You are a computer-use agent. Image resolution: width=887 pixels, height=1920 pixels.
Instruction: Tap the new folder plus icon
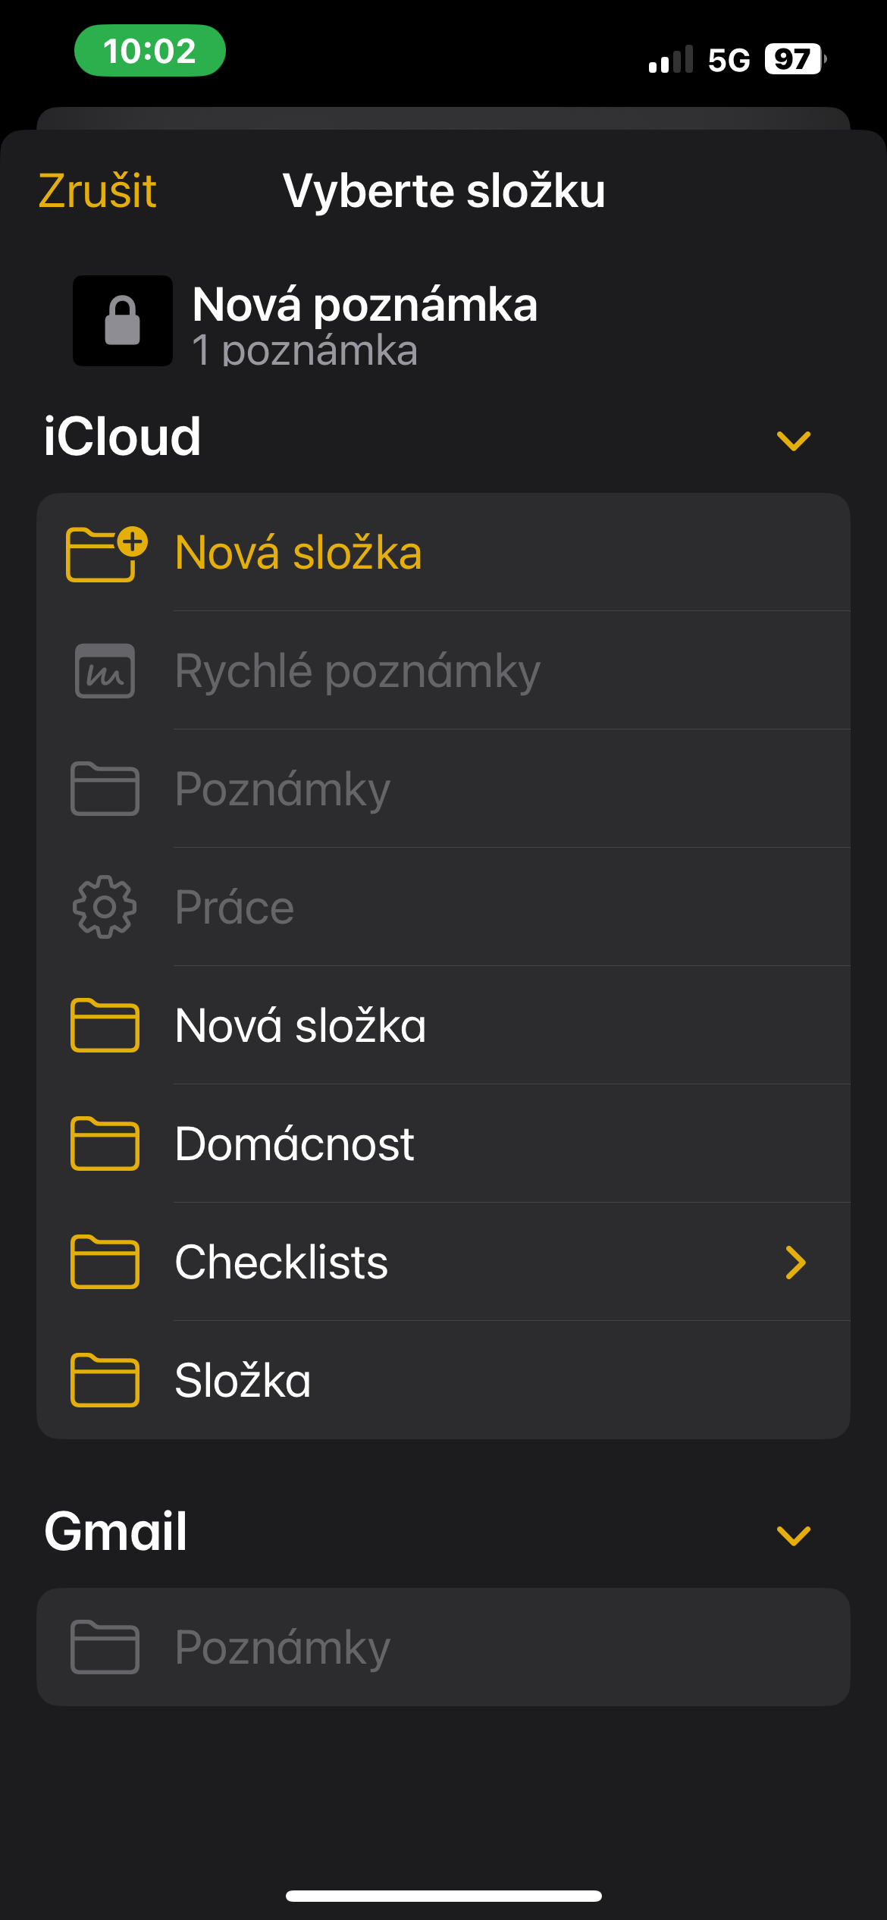coord(106,554)
